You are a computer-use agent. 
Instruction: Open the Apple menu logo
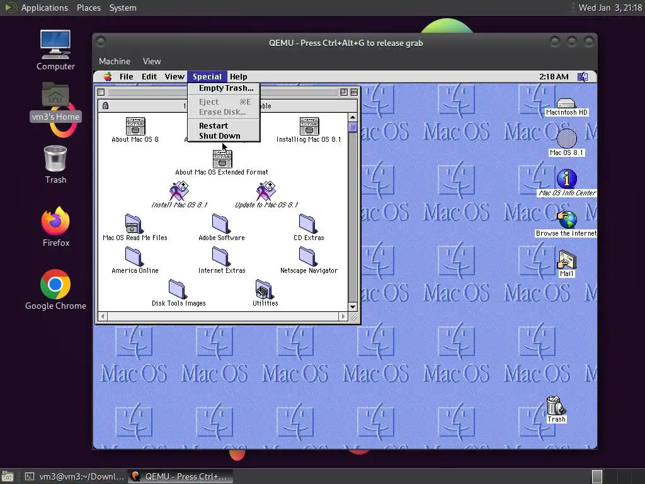pos(108,76)
